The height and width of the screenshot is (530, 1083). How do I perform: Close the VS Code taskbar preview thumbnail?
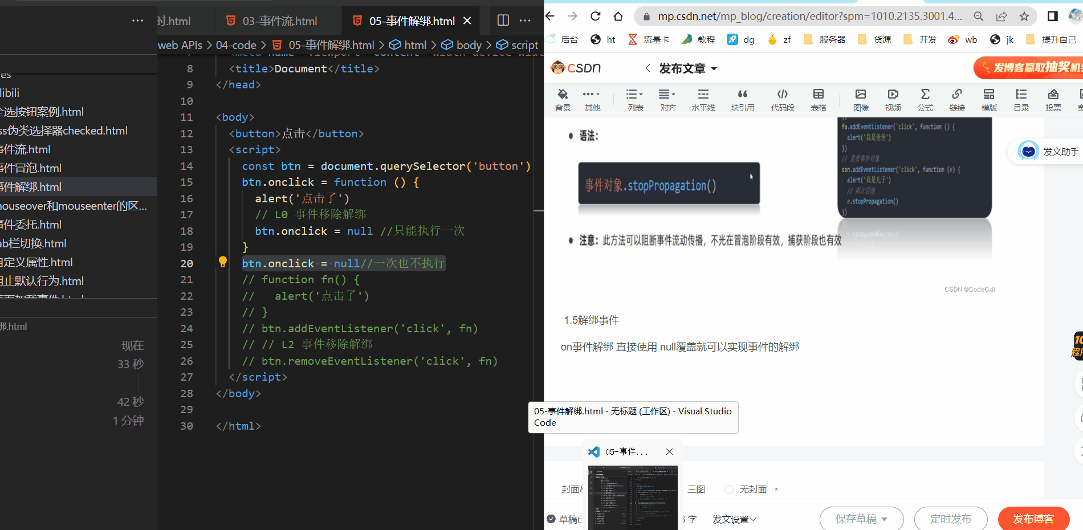click(669, 451)
